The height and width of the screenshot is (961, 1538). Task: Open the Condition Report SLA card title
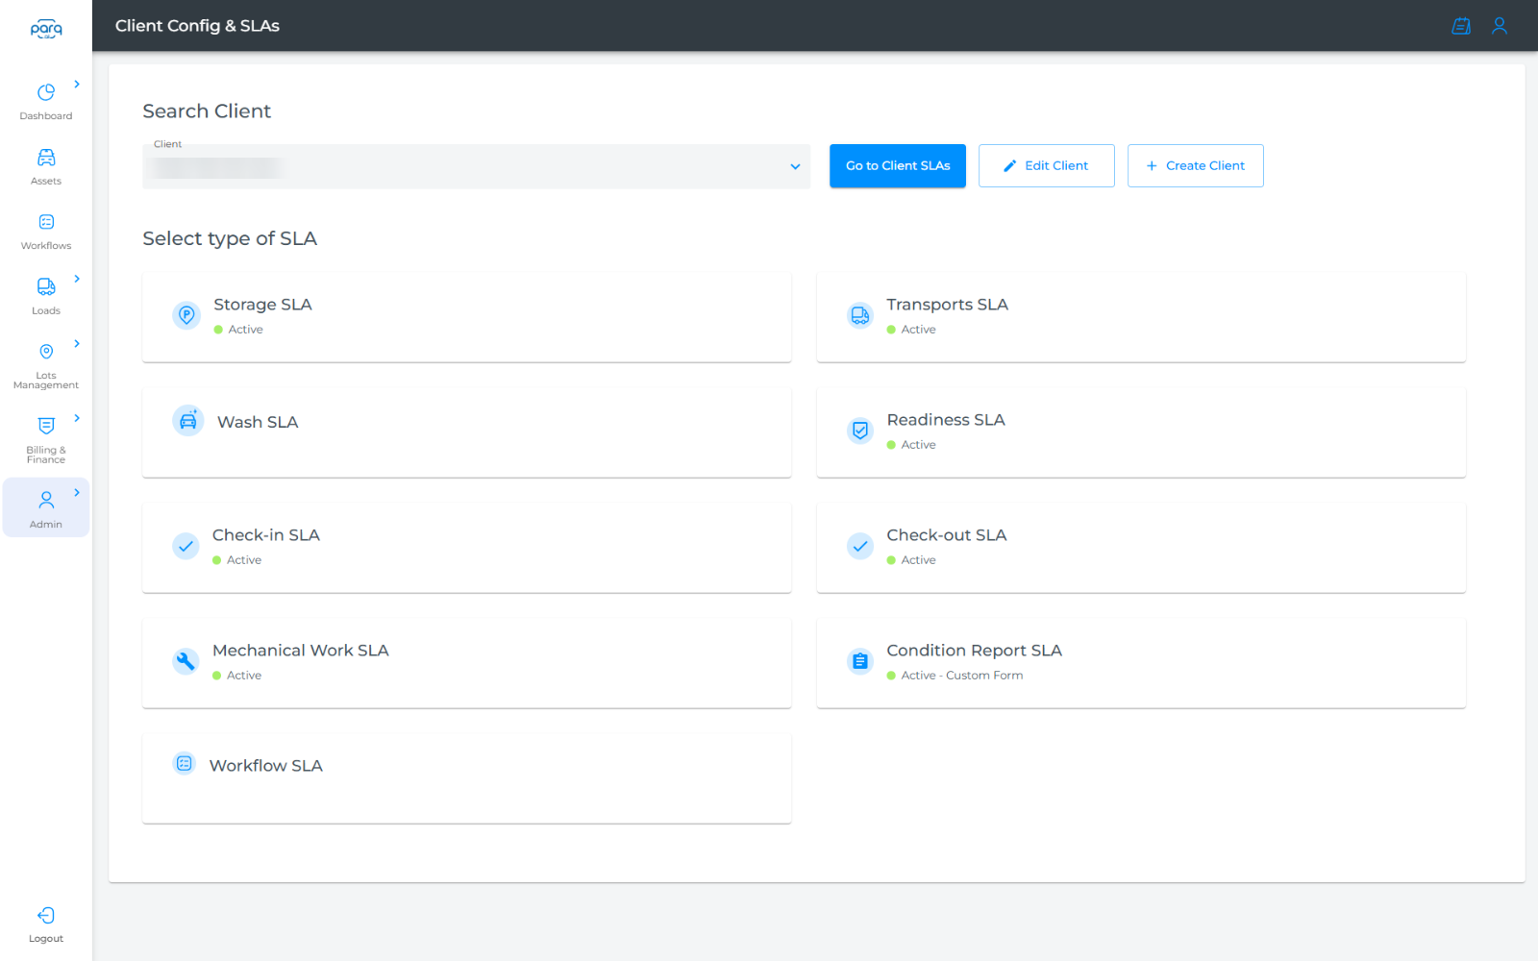[974, 651]
